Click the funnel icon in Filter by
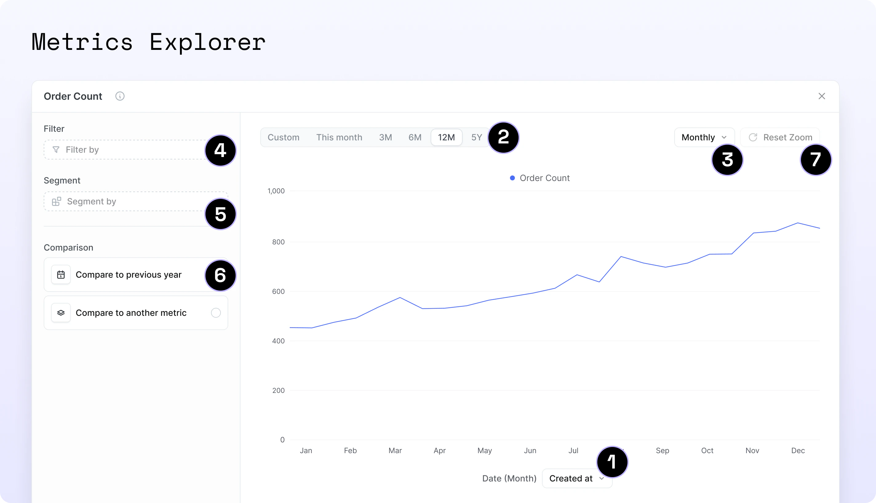This screenshot has width=876, height=503. click(x=56, y=150)
